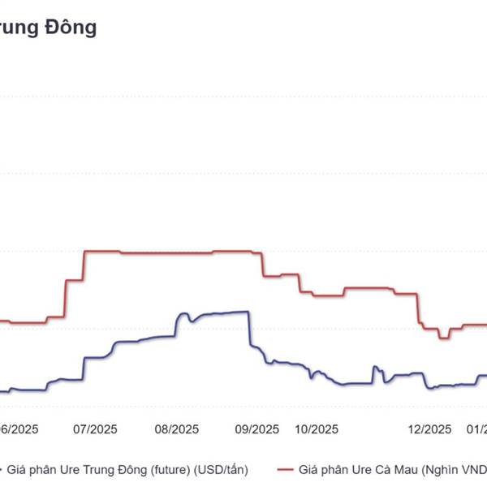Click the chart title ending in "Đông"
487x487 pixels.
point(49,27)
